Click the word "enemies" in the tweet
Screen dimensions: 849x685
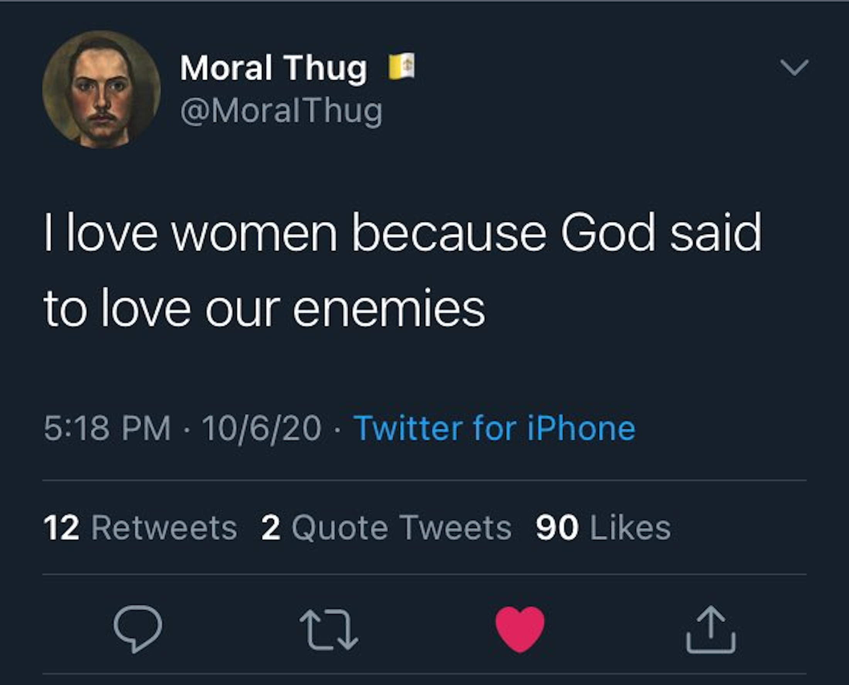click(389, 308)
